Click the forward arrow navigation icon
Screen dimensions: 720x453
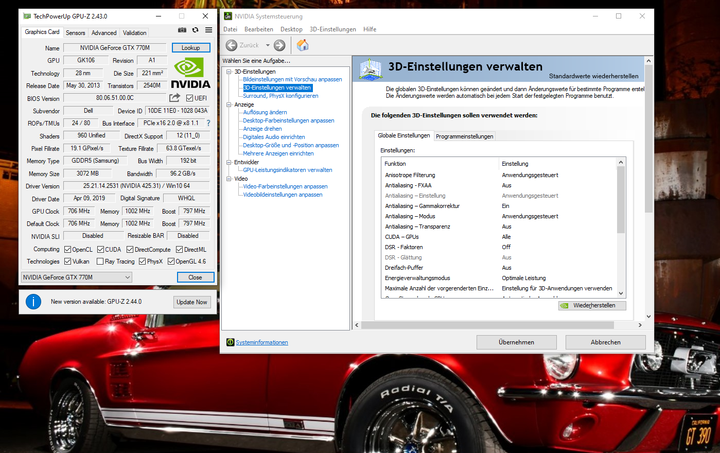279,45
